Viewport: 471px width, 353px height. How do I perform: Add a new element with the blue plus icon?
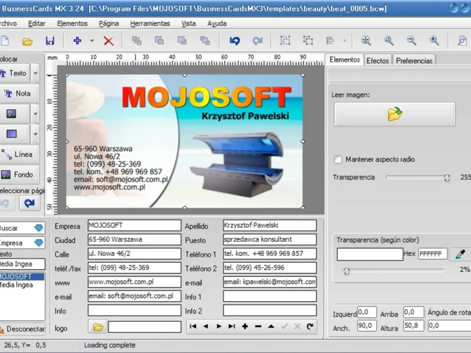[x=78, y=41]
